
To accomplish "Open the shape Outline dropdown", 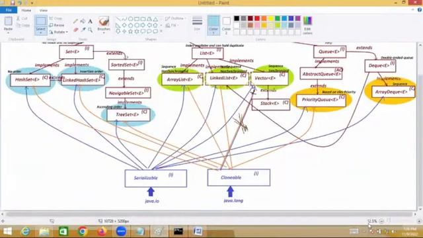I will [x=176, y=19].
